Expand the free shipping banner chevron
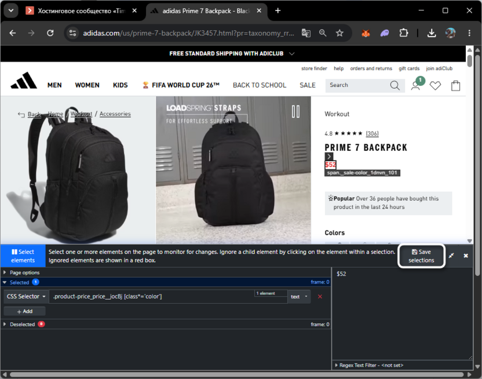This screenshot has width=482, height=379. click(292, 54)
